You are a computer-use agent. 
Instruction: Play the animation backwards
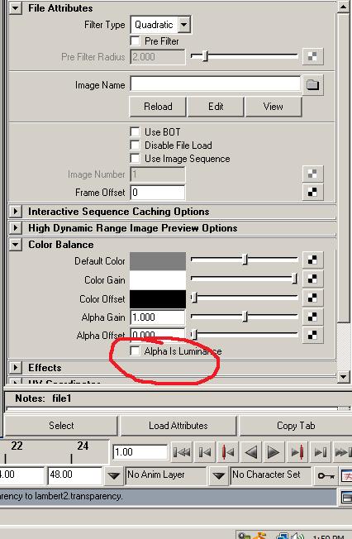[x=251, y=451]
